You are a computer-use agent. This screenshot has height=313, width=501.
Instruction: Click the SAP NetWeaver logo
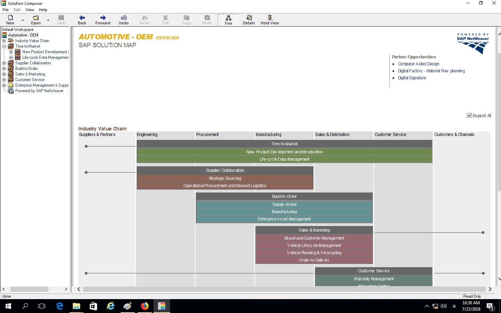click(x=473, y=43)
